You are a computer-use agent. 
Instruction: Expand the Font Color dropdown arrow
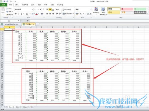click(x=38, y=14)
